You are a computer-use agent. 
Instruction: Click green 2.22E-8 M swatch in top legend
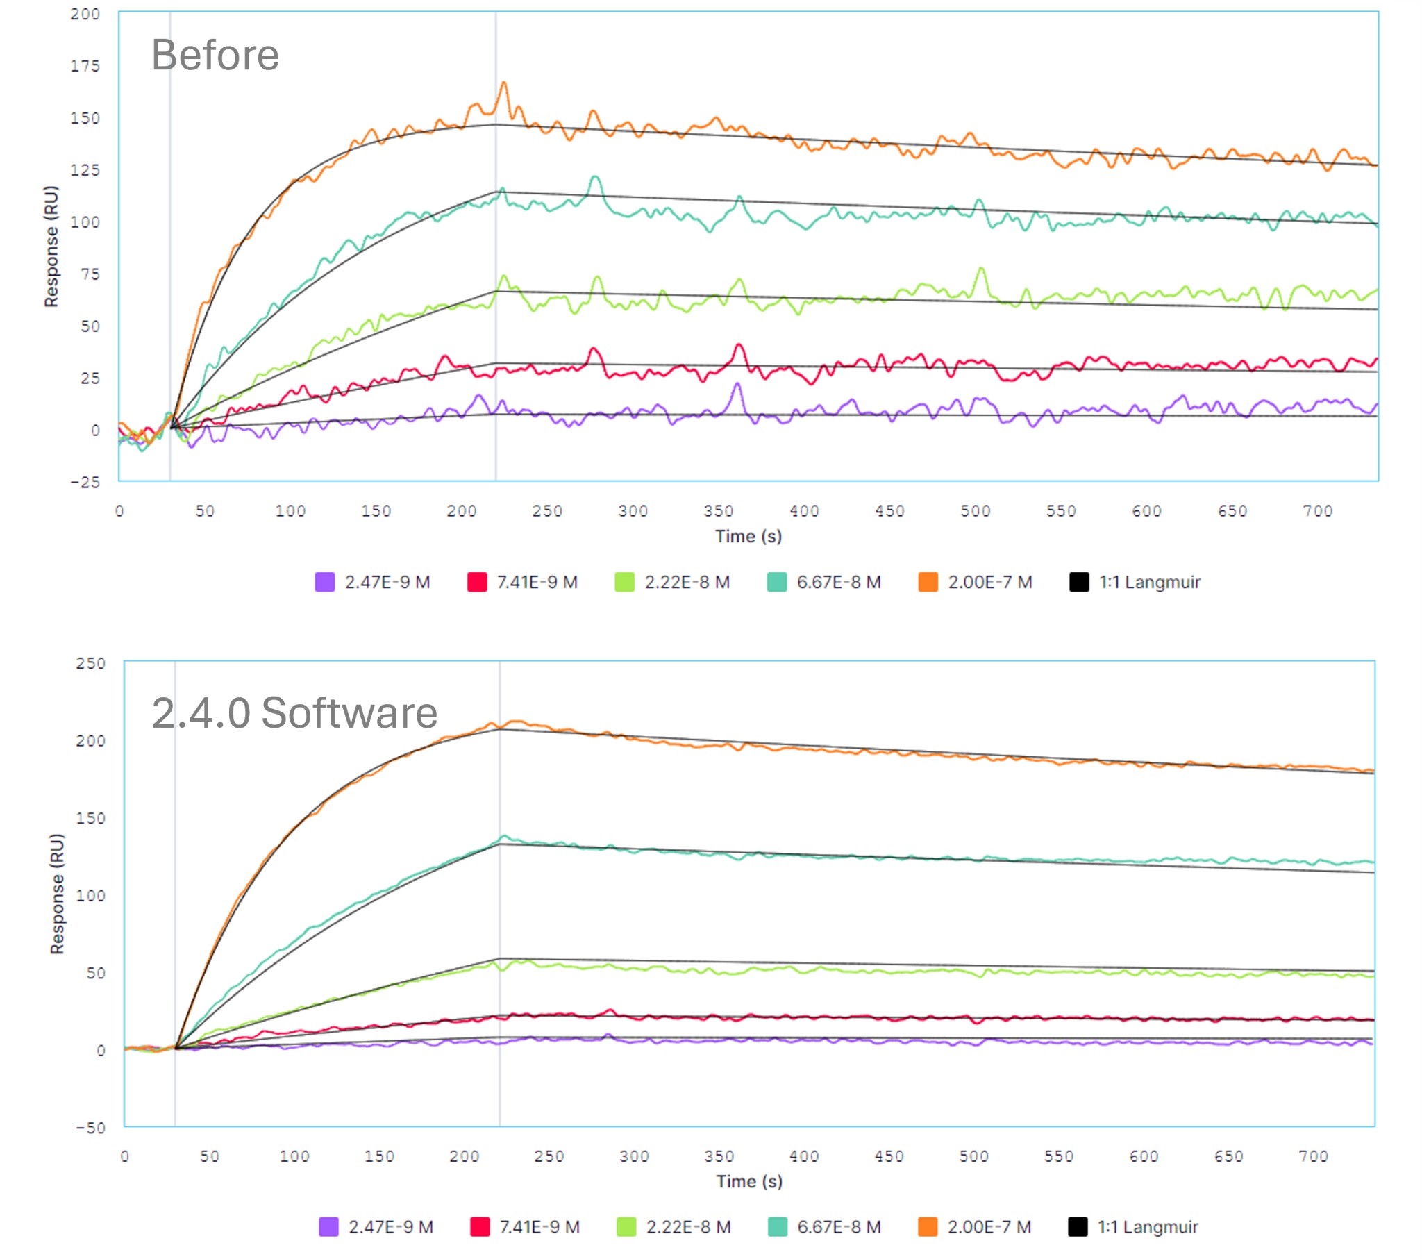625,582
